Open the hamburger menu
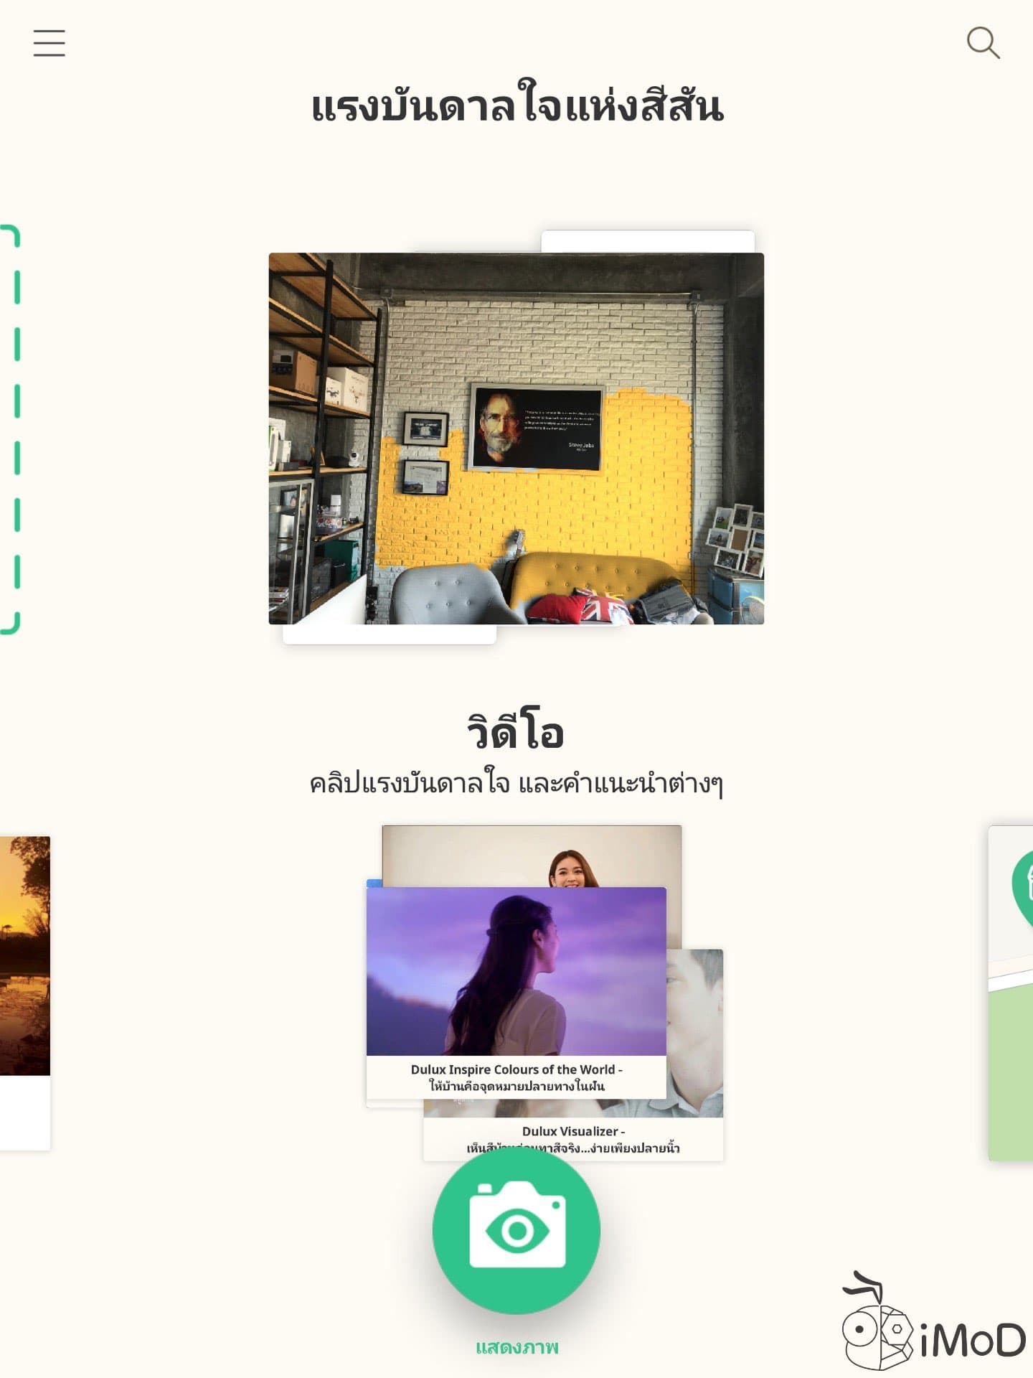1033x1378 pixels. [49, 43]
